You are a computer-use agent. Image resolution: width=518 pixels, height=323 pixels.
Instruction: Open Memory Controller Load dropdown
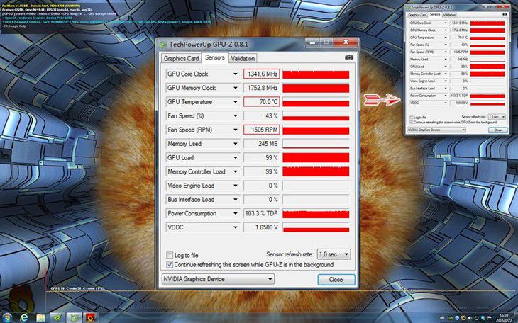(x=235, y=171)
